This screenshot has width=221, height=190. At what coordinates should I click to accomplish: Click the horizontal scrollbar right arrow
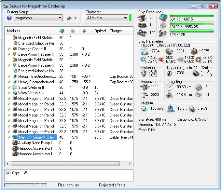pyautogui.click(x=130, y=164)
